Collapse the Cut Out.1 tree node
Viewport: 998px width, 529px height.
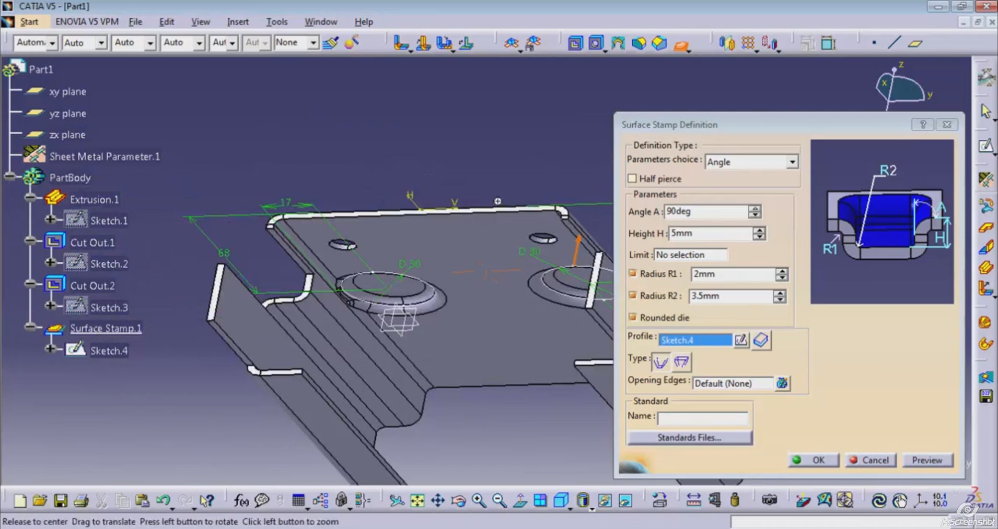click(x=30, y=241)
